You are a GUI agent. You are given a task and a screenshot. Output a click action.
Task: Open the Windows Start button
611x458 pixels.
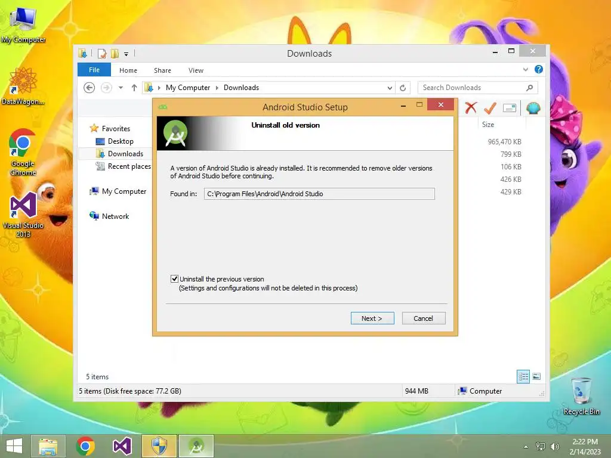(14, 446)
